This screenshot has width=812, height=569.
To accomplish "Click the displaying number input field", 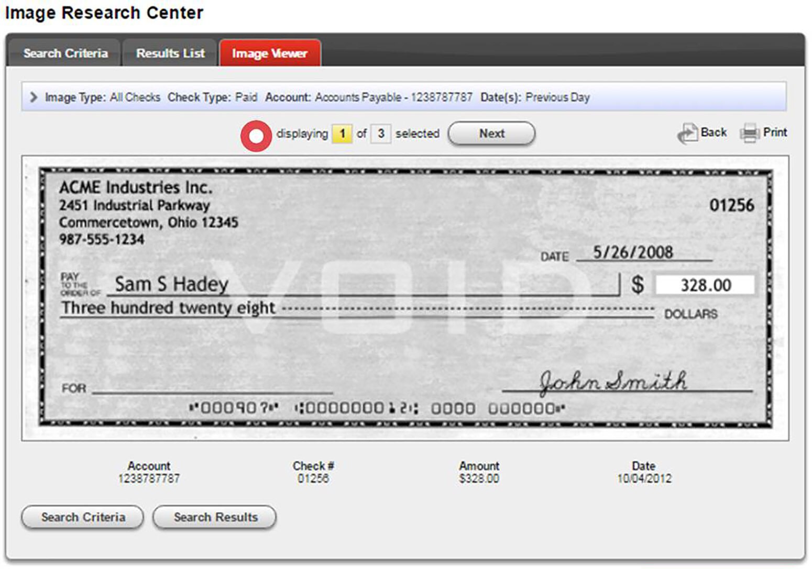I will 342,133.
